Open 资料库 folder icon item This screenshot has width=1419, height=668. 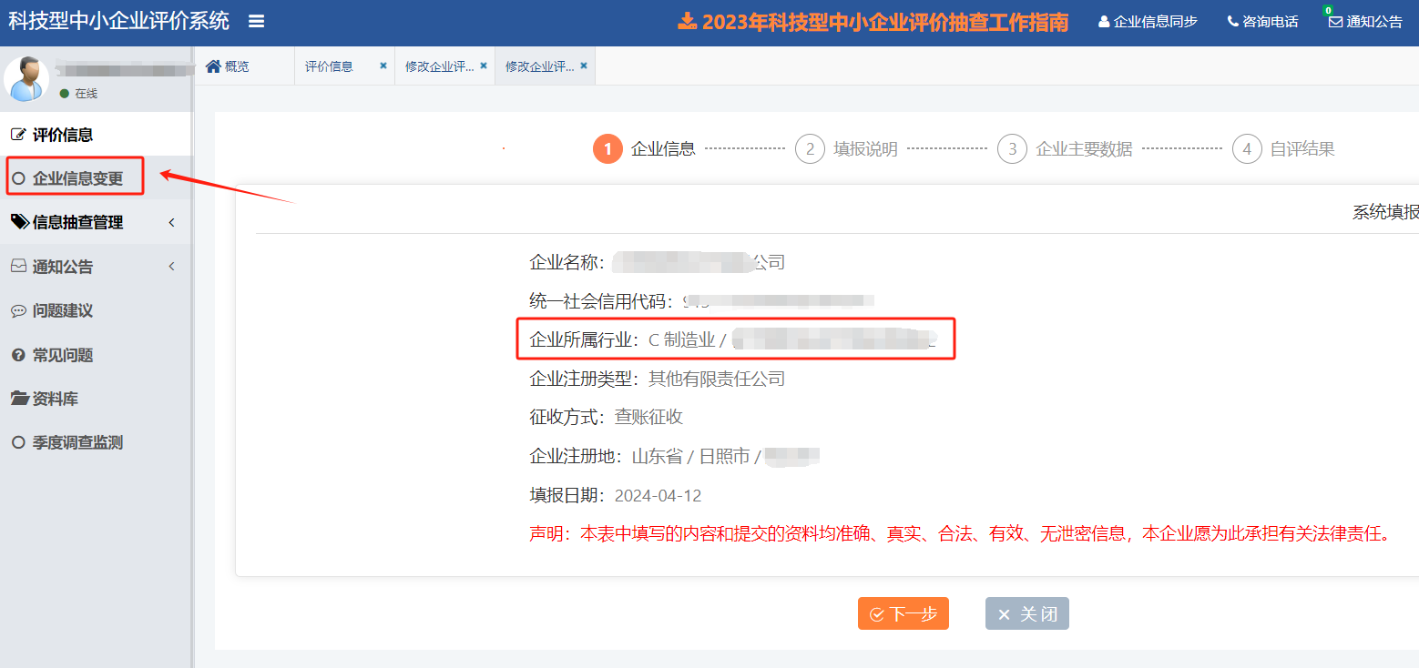[55, 399]
